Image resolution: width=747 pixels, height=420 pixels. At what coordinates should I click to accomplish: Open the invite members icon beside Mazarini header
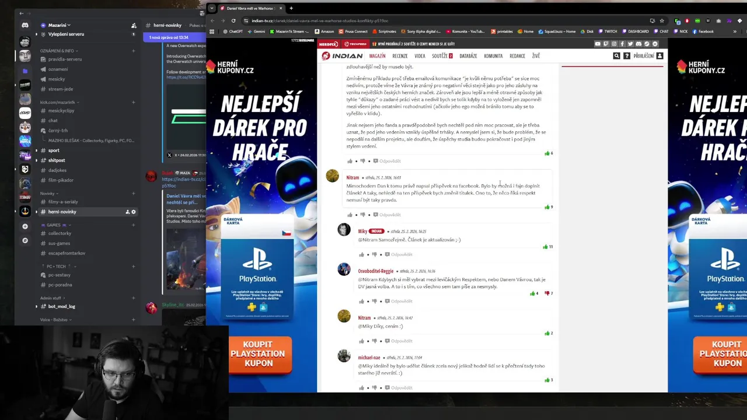pos(134,26)
